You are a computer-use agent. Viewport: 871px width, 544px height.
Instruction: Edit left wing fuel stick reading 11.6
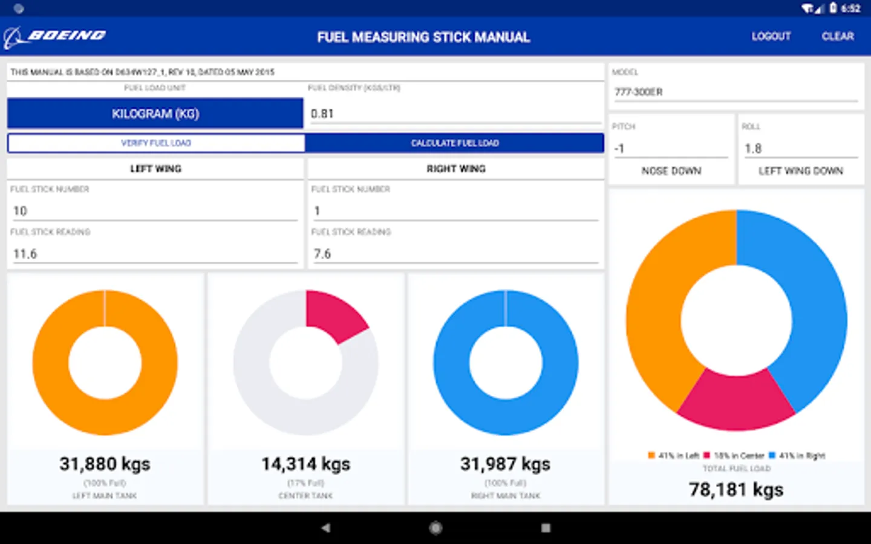(154, 254)
